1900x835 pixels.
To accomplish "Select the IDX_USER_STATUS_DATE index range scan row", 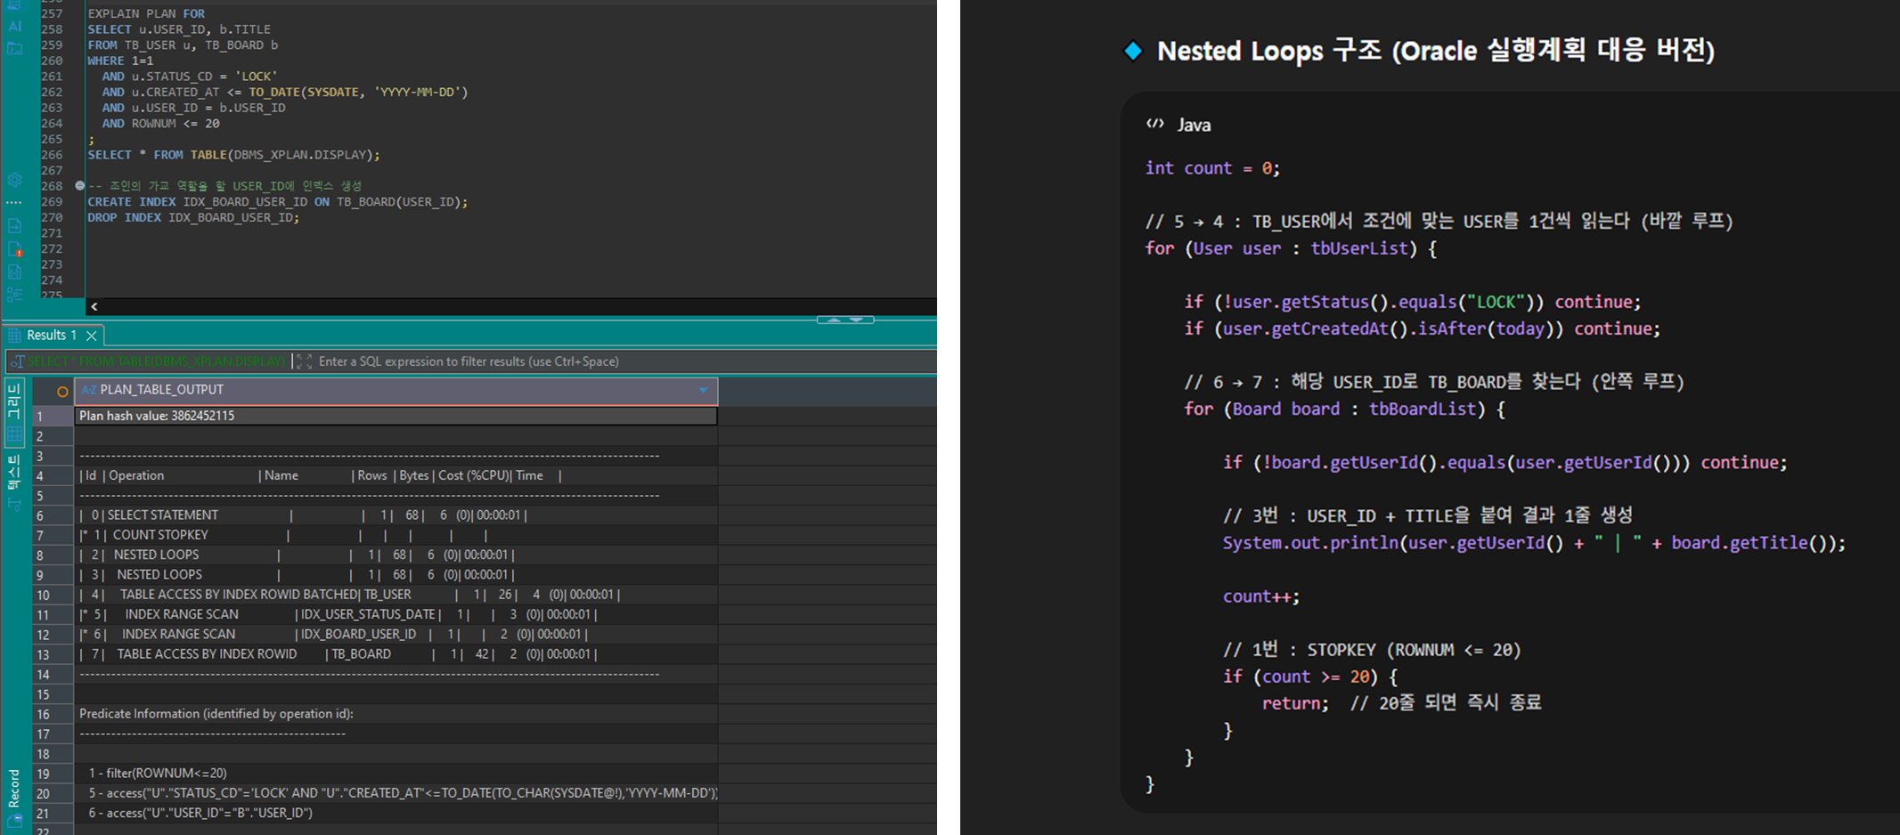I will click(395, 614).
